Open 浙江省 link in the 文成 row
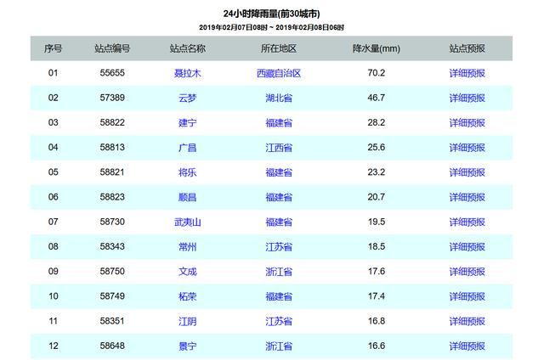 (279, 272)
